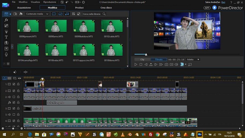Open the Title room (T) icon

[x=6, y=37]
